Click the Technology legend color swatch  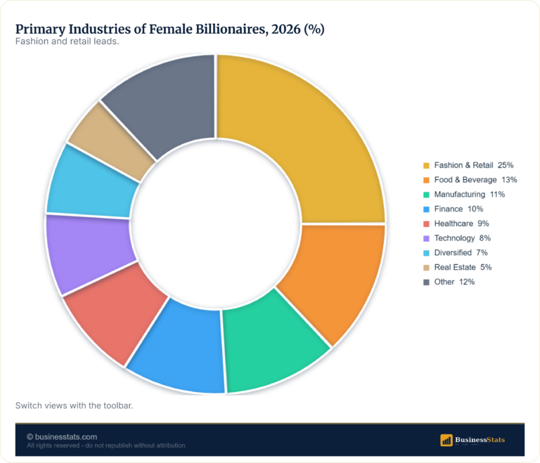coord(426,238)
